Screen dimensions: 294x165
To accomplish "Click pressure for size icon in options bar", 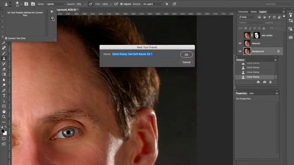I will [x=175, y=4].
